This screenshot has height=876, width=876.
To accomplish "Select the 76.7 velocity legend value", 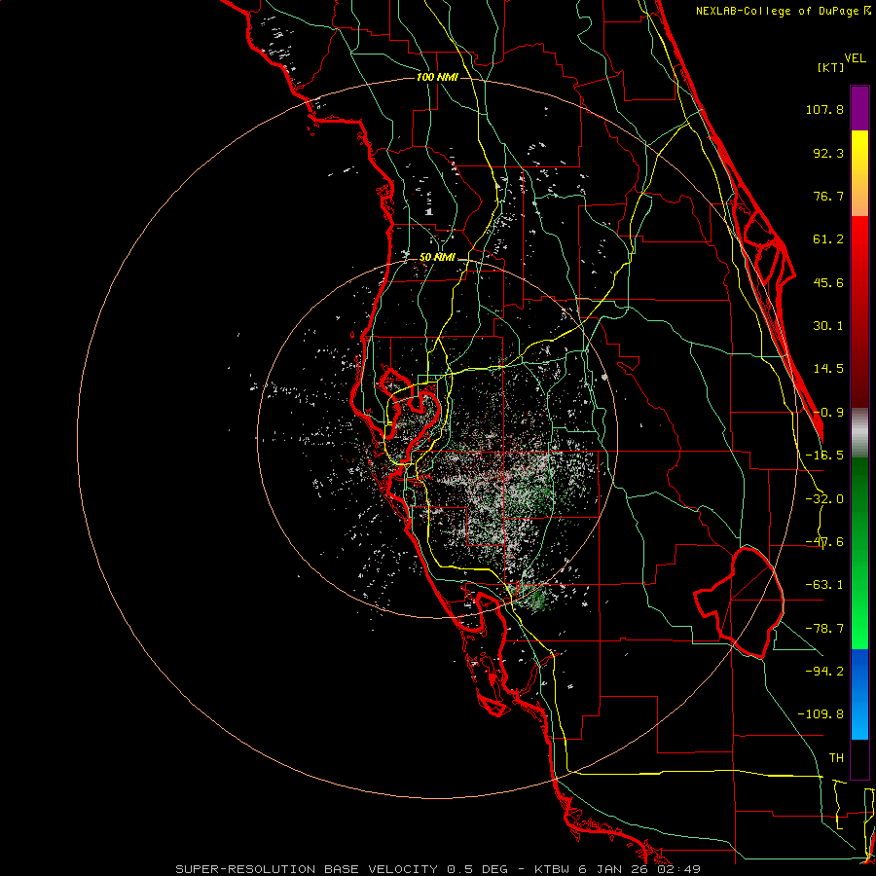I will click(x=828, y=196).
